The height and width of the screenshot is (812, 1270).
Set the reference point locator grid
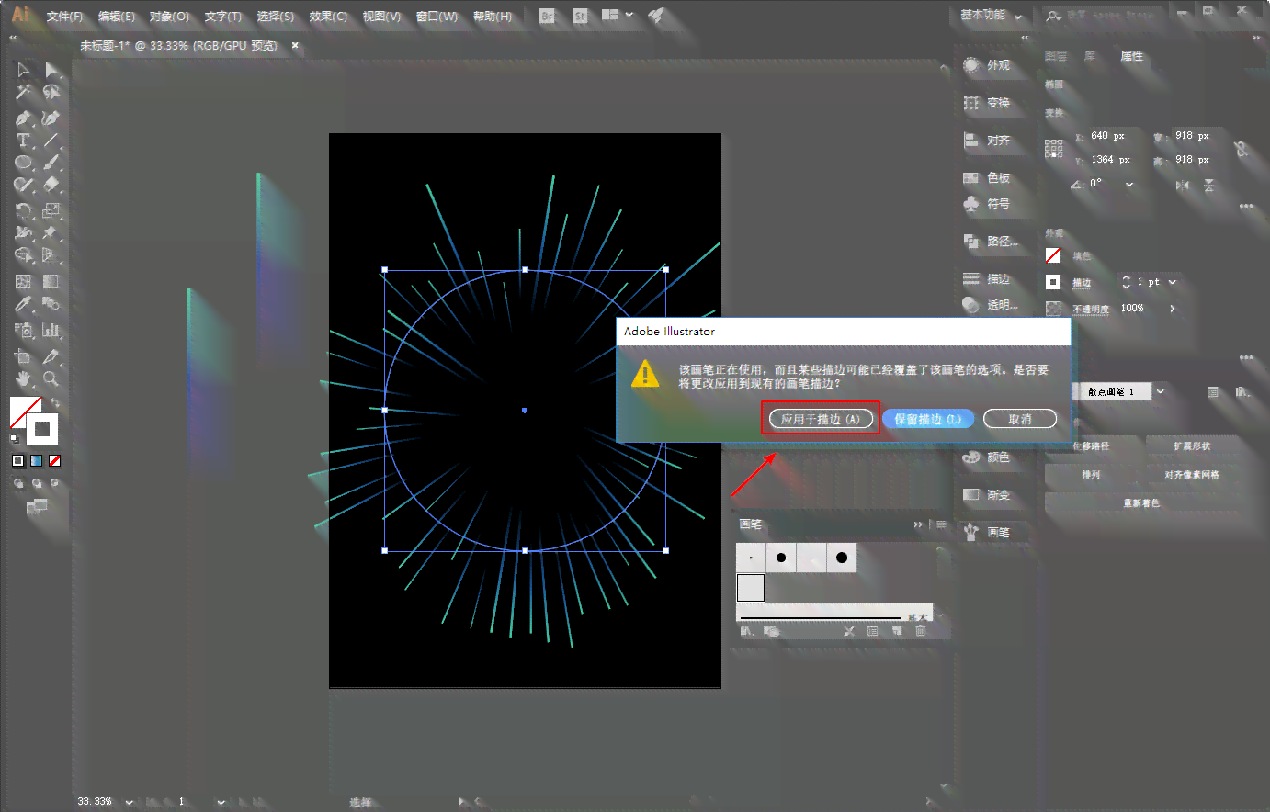pyautogui.click(x=1054, y=149)
